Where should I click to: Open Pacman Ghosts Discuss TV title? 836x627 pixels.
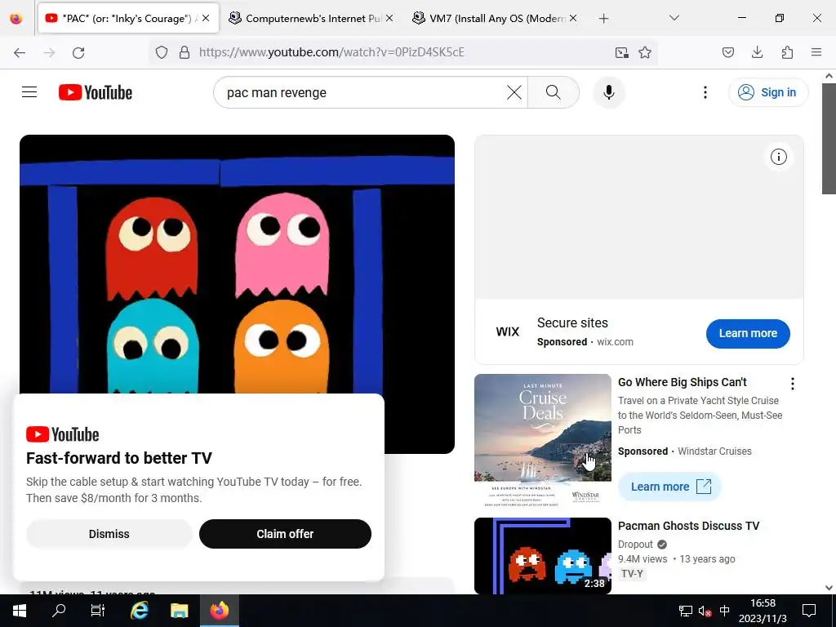[x=688, y=526]
